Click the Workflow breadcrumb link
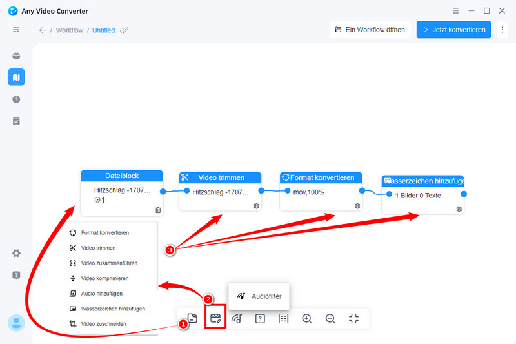 tap(70, 30)
